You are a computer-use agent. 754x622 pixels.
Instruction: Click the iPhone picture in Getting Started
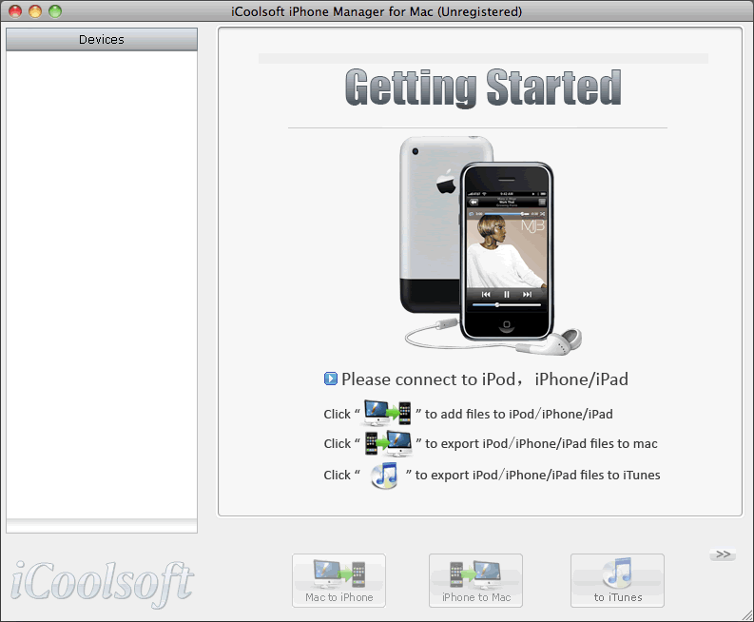(491, 245)
